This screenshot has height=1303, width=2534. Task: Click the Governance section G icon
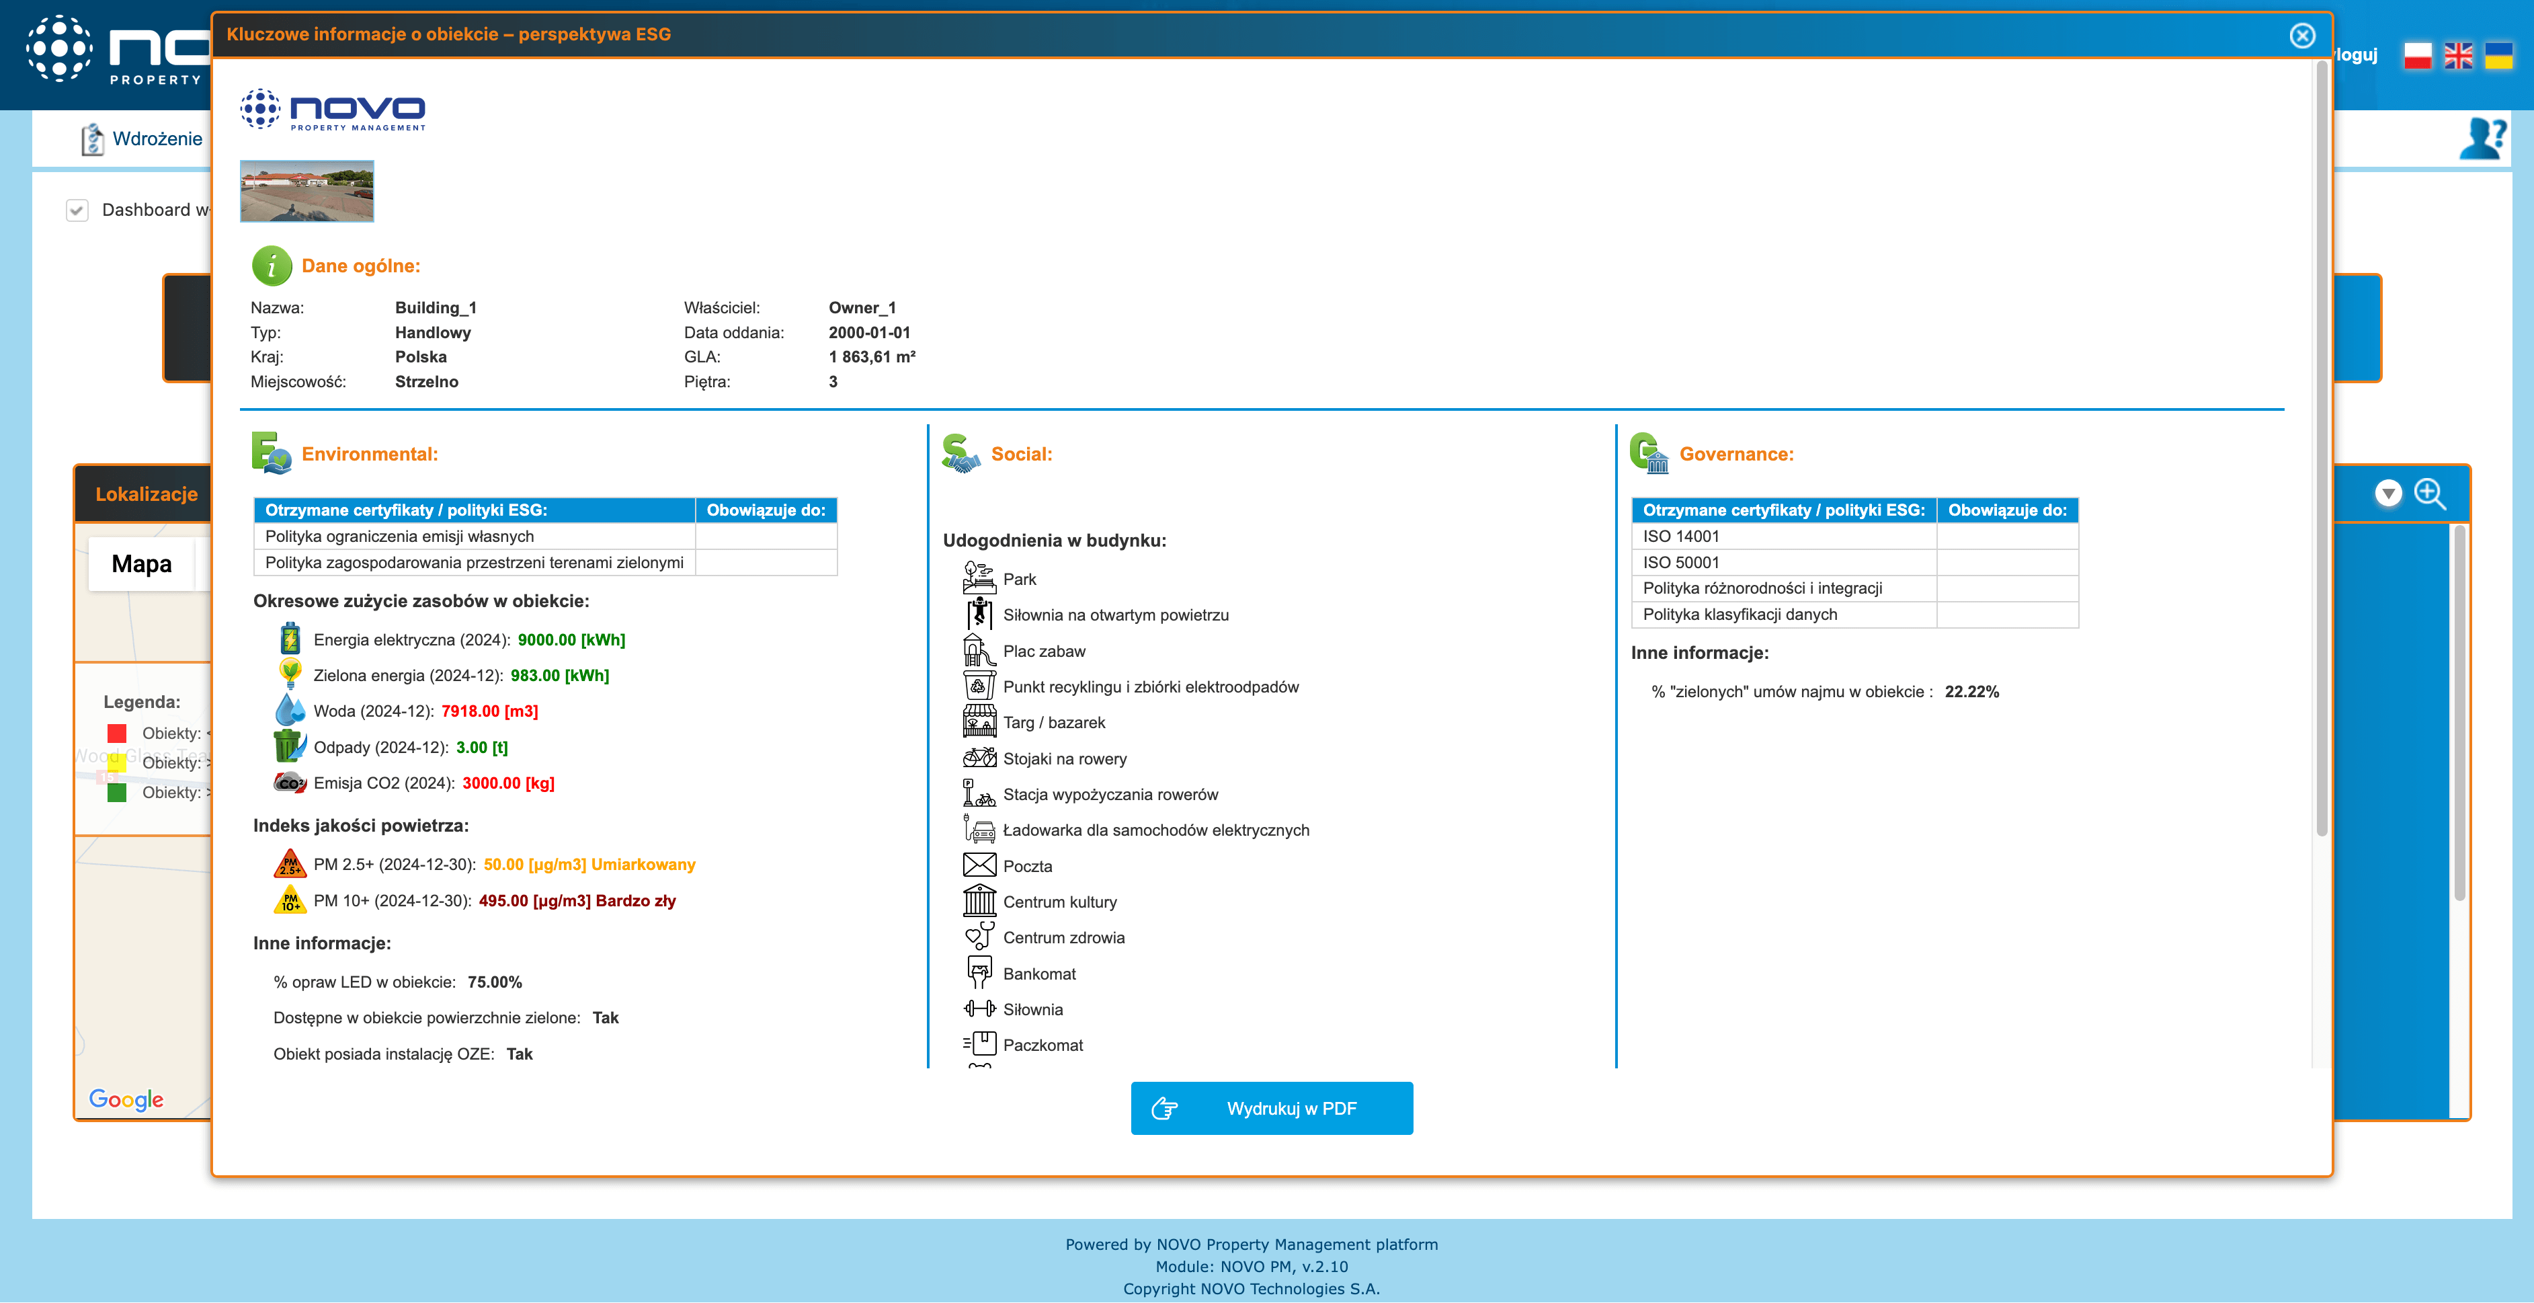click(1649, 452)
